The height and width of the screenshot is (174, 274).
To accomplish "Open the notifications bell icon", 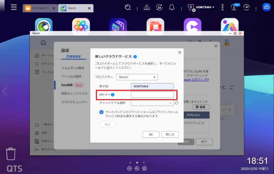I will (172, 7).
